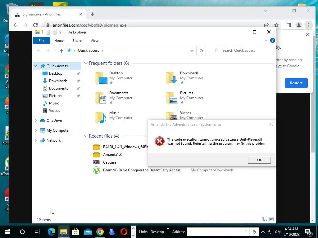The height and width of the screenshot is (238, 318).
Task: Launch Microsoft Edge from the taskbar
Action: 52,232
